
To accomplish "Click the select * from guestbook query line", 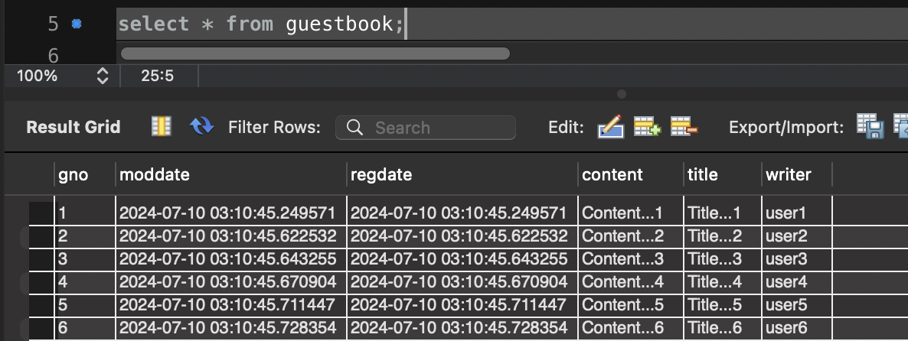I will (260, 24).
